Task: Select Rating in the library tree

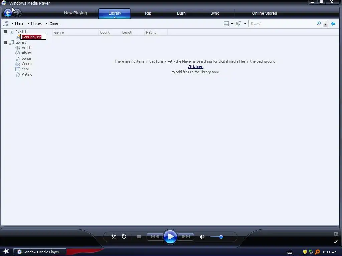Action: (x=27, y=74)
